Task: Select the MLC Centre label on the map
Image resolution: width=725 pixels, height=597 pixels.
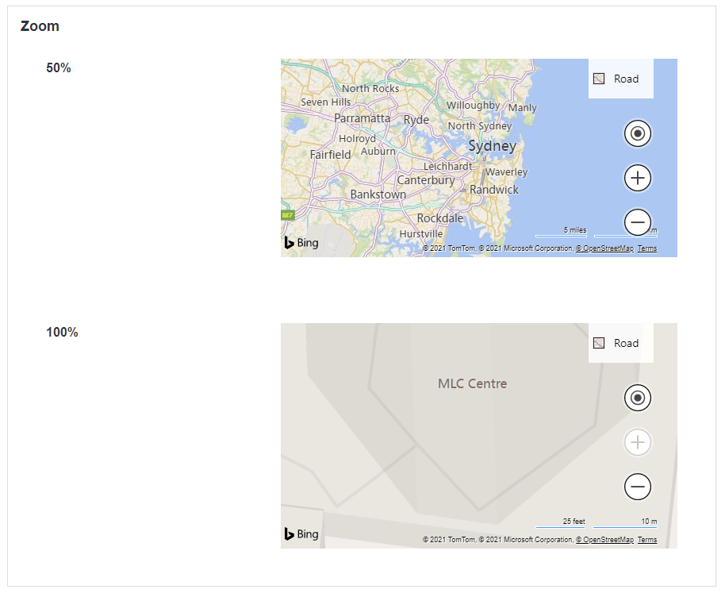Action: pos(472,383)
